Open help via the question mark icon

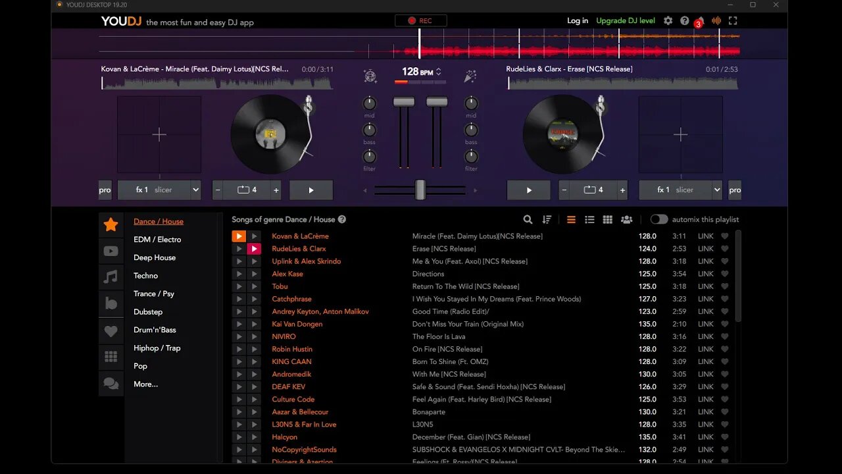(685, 21)
